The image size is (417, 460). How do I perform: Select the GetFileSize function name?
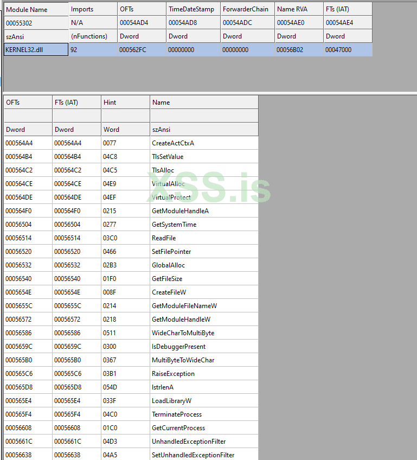167,279
